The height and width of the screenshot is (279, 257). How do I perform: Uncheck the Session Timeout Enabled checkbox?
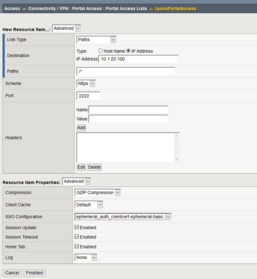pos(77,237)
